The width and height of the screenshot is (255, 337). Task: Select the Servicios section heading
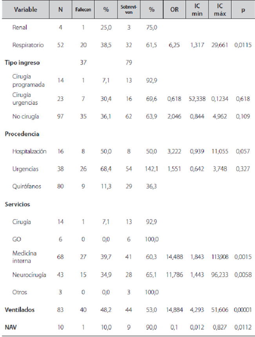(18, 204)
